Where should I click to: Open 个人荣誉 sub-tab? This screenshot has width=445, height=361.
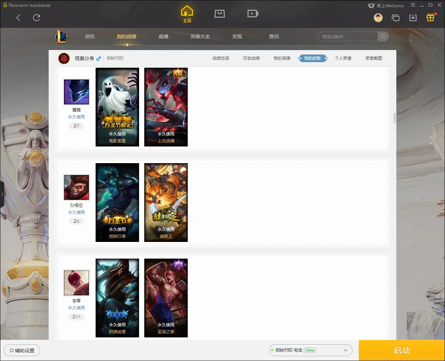pyautogui.click(x=343, y=58)
